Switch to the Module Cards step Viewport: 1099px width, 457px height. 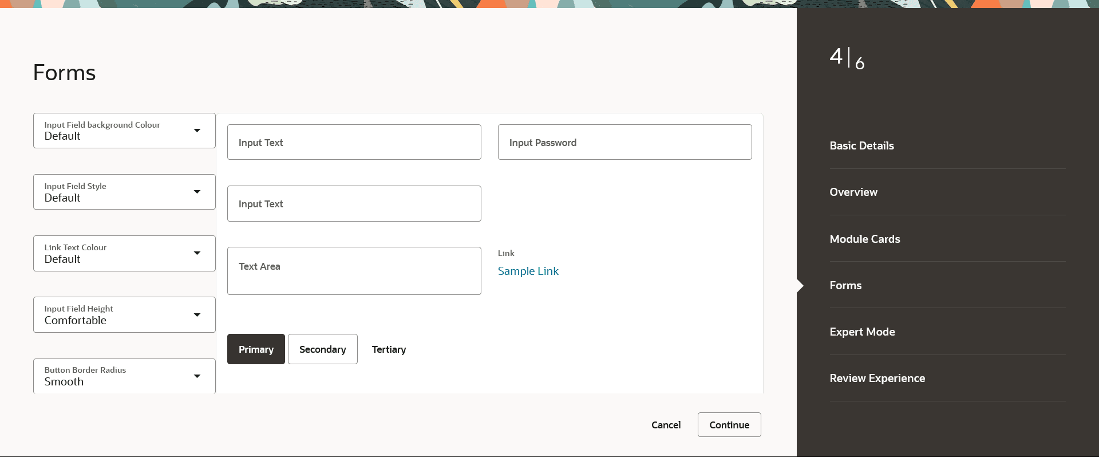pos(864,239)
